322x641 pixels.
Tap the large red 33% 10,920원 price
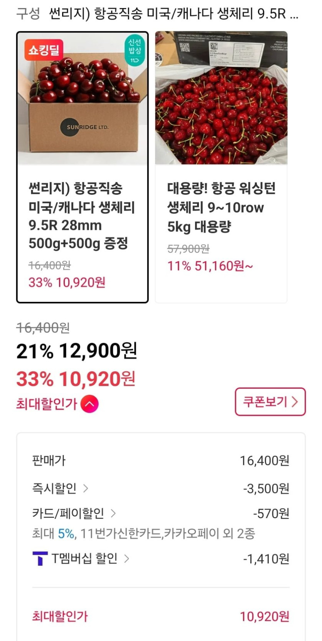tap(76, 379)
